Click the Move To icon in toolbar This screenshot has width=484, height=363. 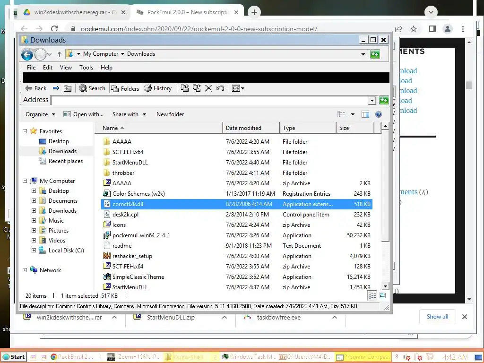185,88
